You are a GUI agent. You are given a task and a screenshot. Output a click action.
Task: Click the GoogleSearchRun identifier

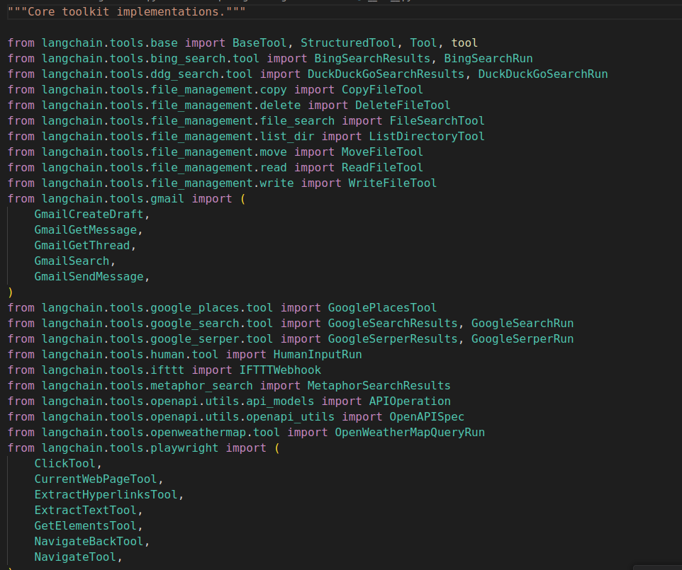[522, 324]
